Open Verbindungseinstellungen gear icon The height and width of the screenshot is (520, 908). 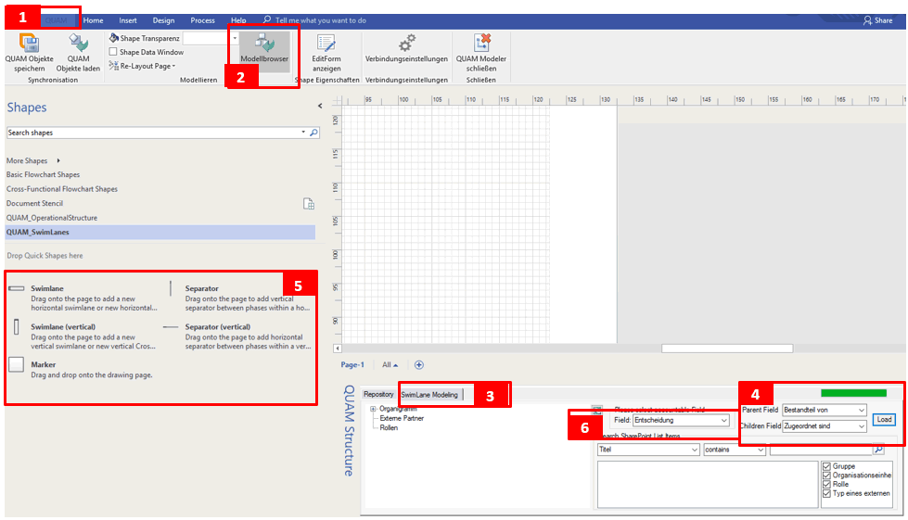point(406,44)
